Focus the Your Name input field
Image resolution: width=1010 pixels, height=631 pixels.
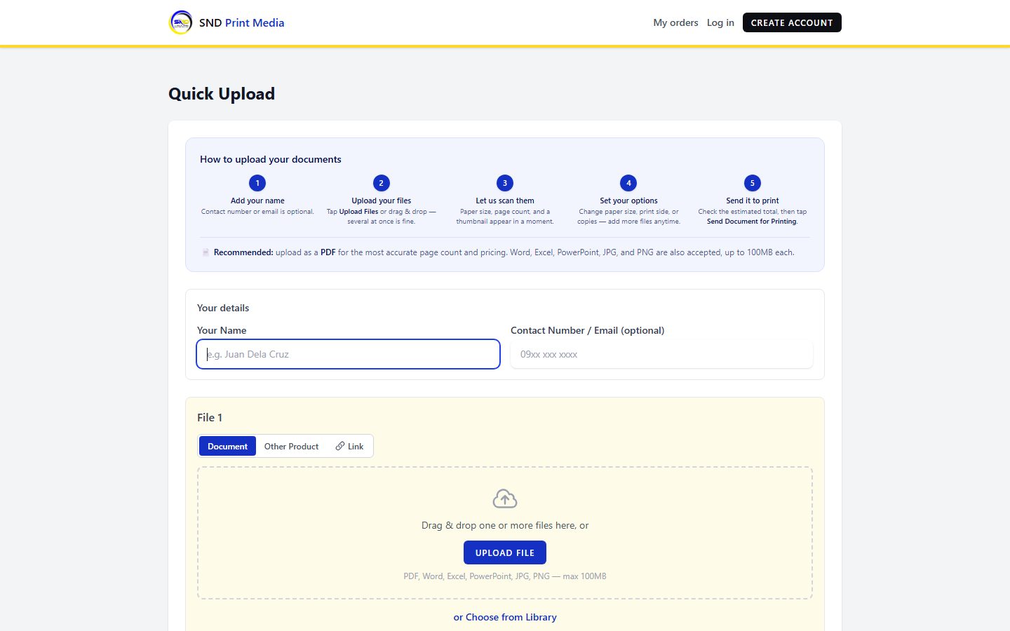pyautogui.click(x=349, y=354)
